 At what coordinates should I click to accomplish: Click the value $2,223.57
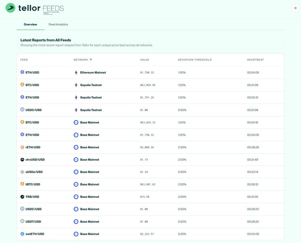click(x=147, y=234)
